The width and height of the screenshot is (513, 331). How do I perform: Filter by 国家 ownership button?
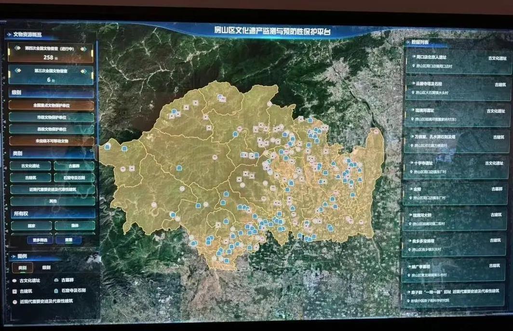[31, 225]
